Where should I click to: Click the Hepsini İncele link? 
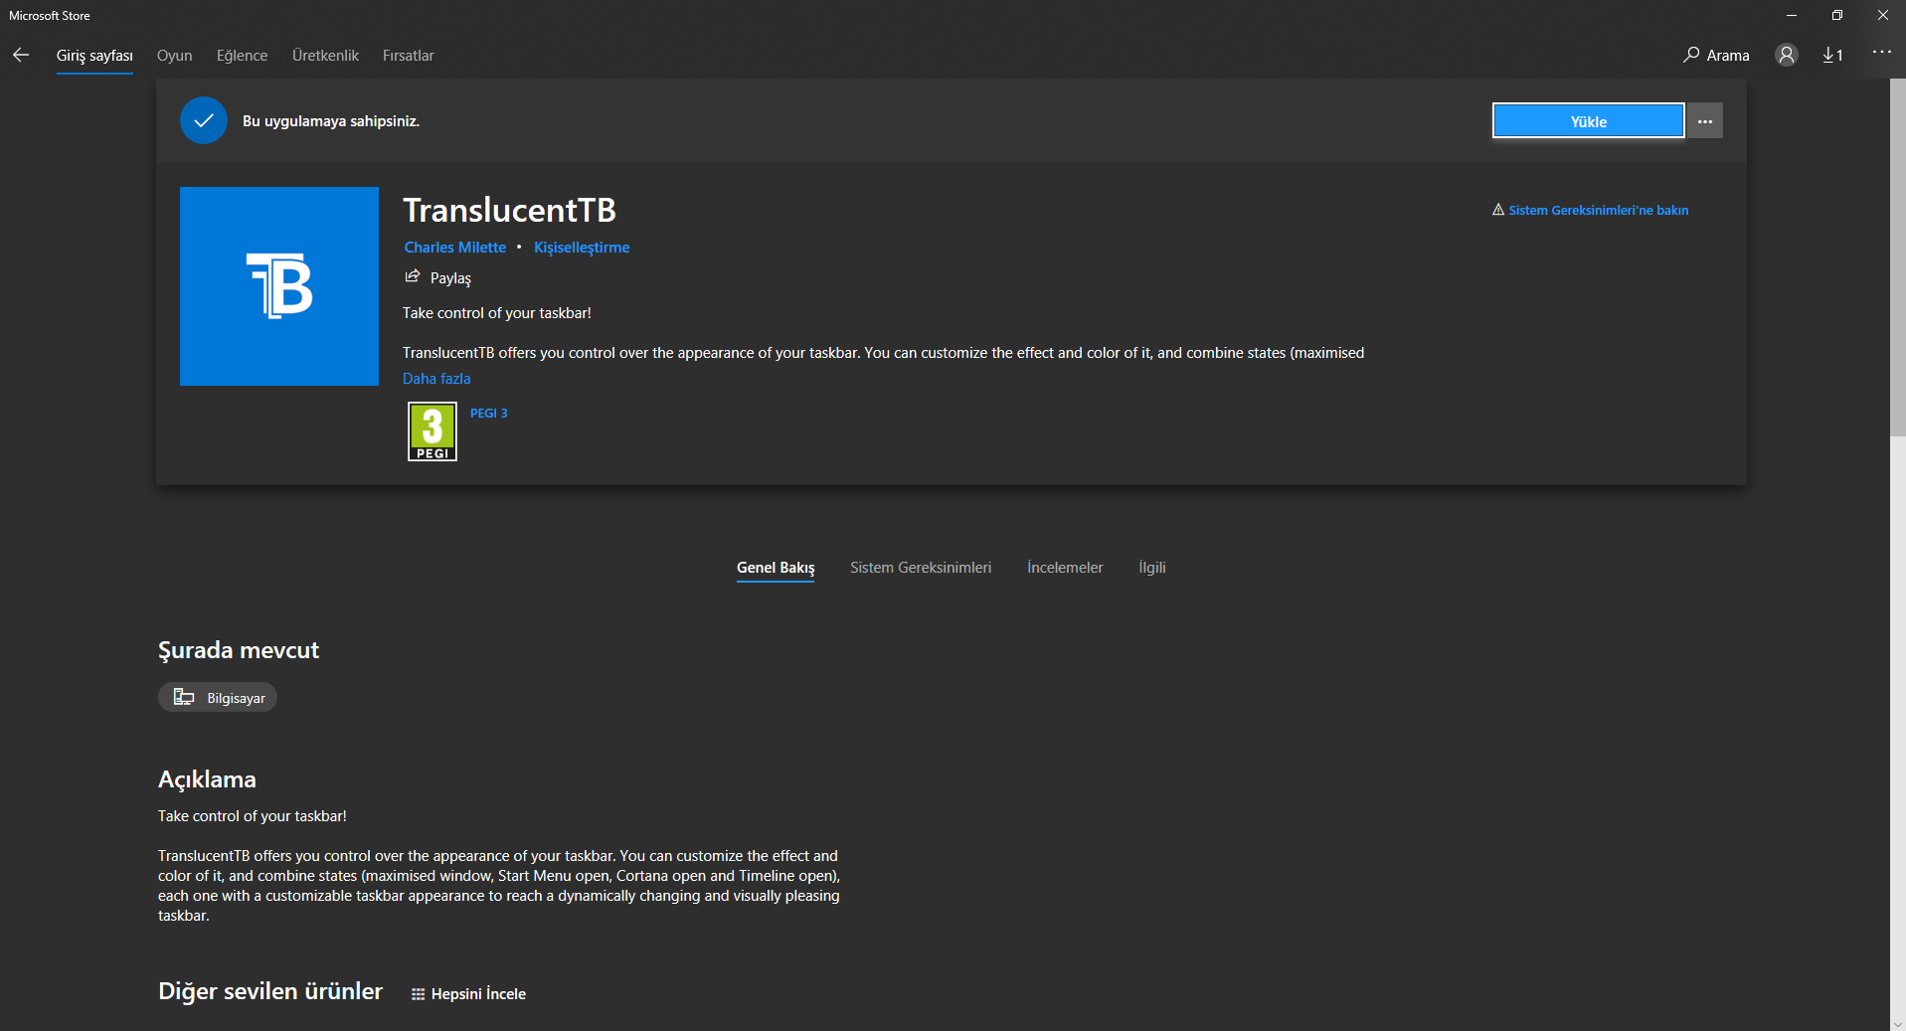(478, 994)
